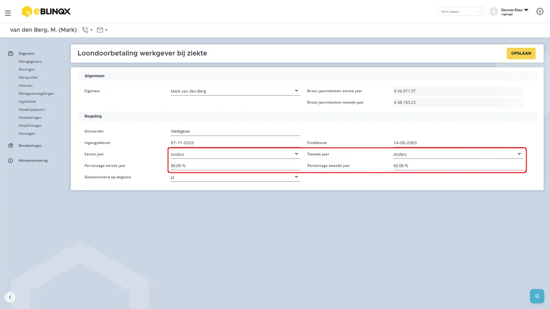
Task: Go to Klantgegevens in the sidebar
Action: [30, 61]
